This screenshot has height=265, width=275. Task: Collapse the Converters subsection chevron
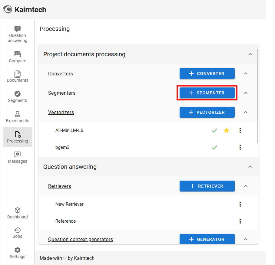[x=246, y=74]
